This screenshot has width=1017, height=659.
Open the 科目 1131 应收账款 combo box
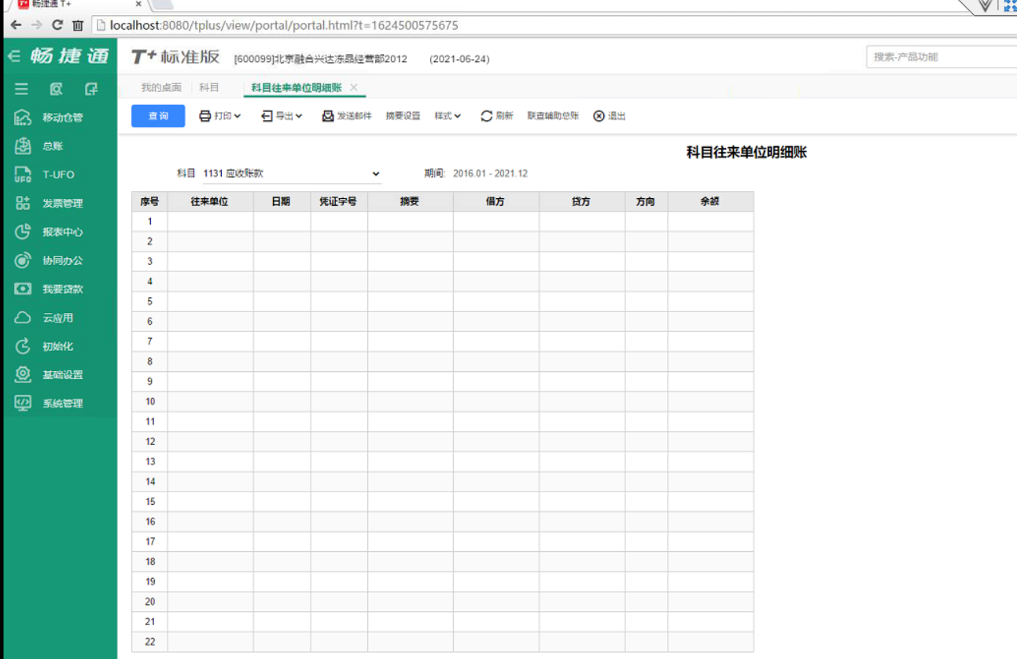click(x=292, y=173)
